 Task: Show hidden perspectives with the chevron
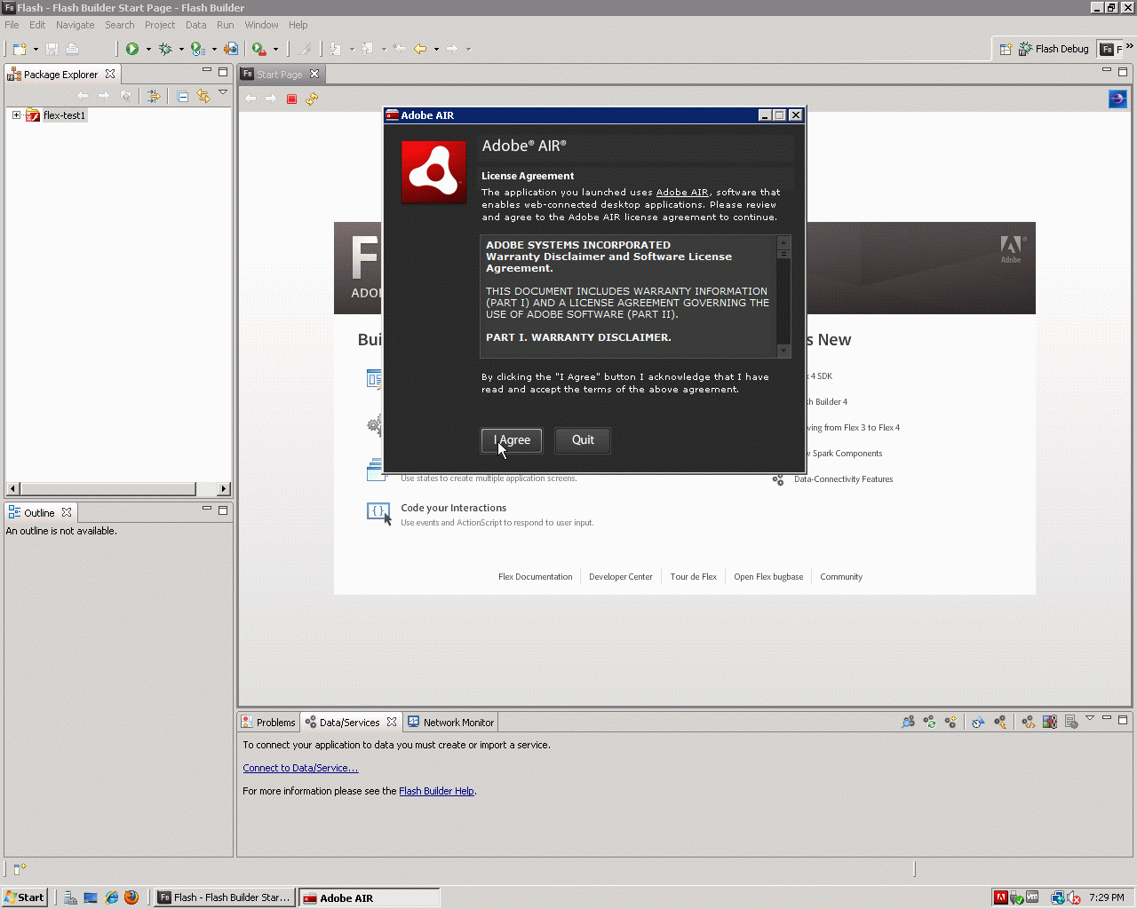click(x=1130, y=46)
